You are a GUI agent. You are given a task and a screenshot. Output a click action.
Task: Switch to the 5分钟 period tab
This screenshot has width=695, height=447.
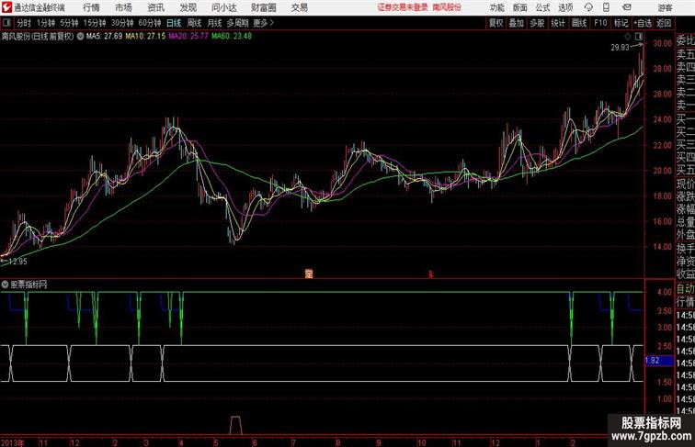click(x=69, y=23)
